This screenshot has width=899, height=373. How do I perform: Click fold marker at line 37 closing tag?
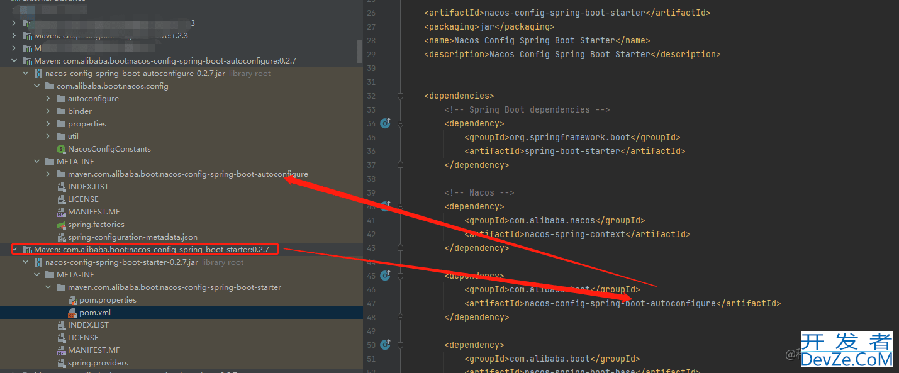(400, 165)
